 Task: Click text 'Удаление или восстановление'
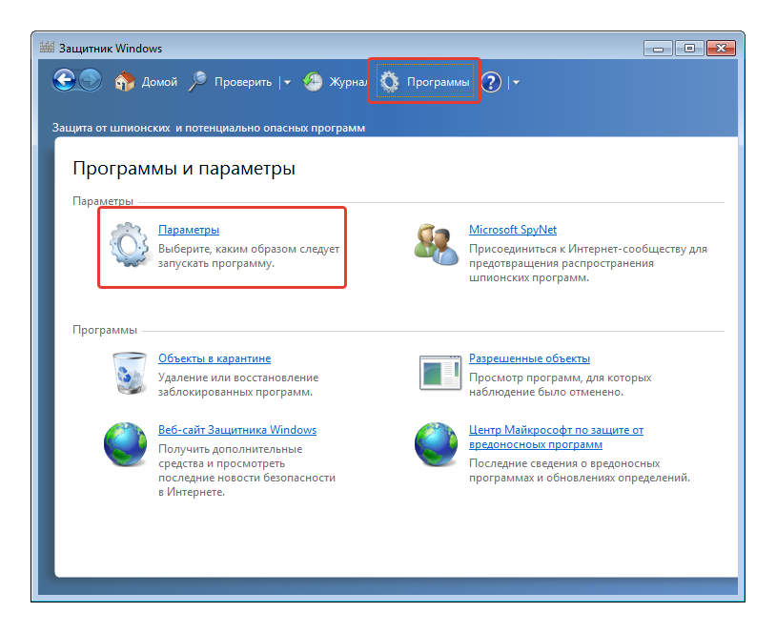tap(238, 378)
